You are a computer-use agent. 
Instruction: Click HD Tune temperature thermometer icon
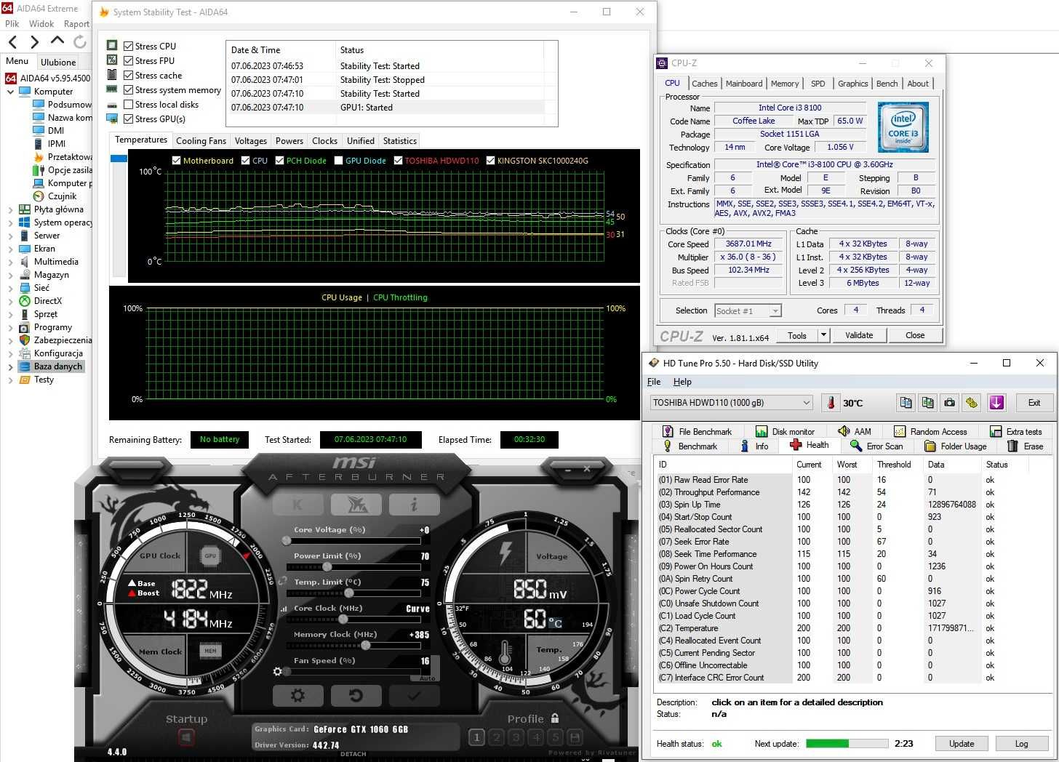(x=831, y=403)
